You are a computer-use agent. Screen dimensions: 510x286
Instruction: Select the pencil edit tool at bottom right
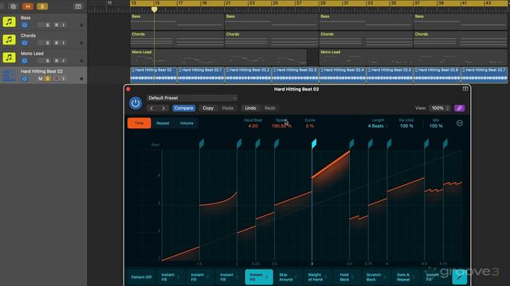tap(459, 277)
